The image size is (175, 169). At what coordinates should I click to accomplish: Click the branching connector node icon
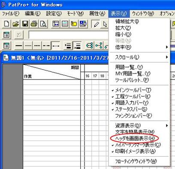click(99, 46)
